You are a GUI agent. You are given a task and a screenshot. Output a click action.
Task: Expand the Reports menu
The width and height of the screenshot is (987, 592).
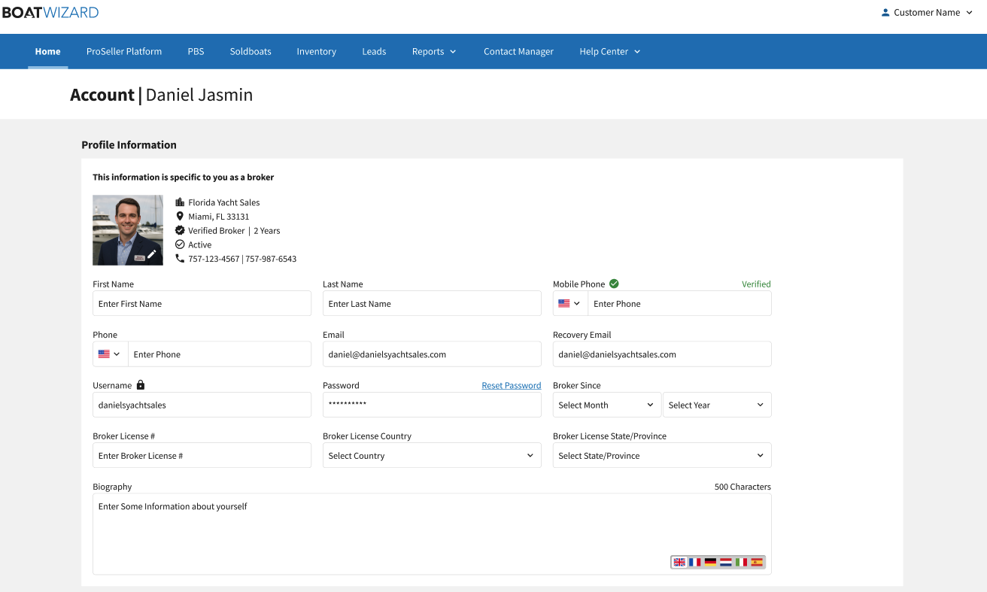(x=434, y=51)
